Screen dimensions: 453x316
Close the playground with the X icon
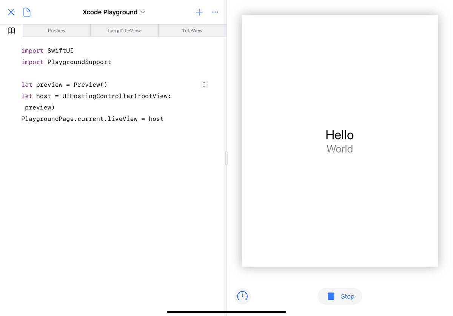(11, 12)
